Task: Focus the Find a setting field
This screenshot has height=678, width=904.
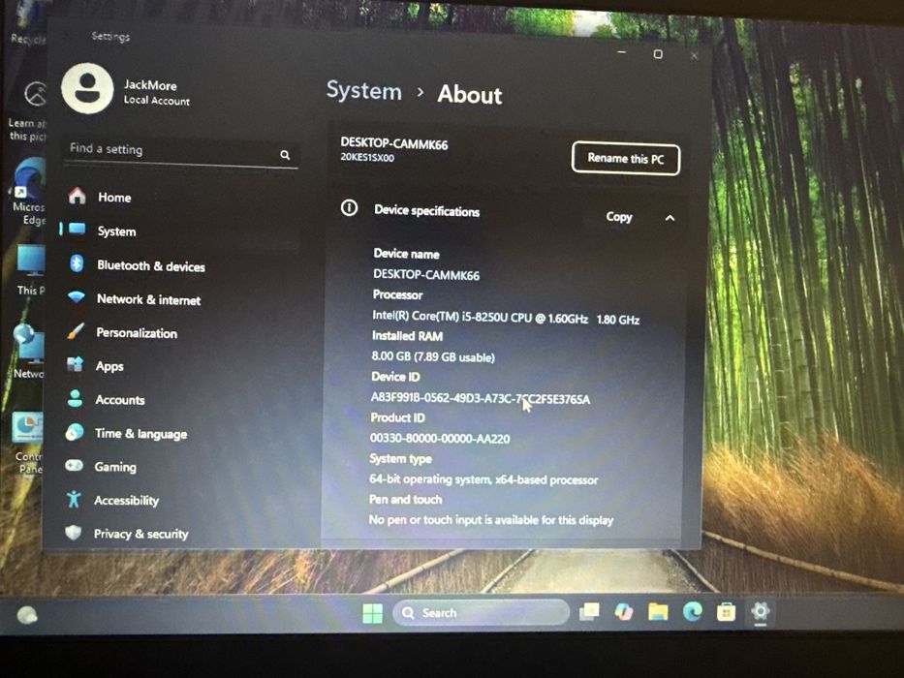Action: (x=180, y=152)
